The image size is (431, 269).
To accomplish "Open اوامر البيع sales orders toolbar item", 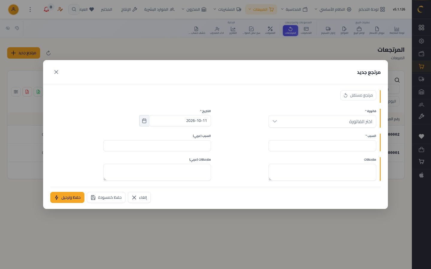I will point(359,30).
